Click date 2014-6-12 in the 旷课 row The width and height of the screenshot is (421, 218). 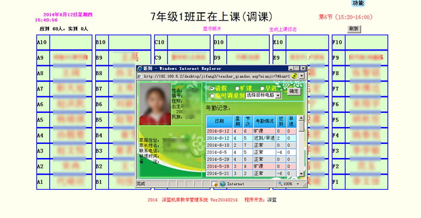[219, 131]
